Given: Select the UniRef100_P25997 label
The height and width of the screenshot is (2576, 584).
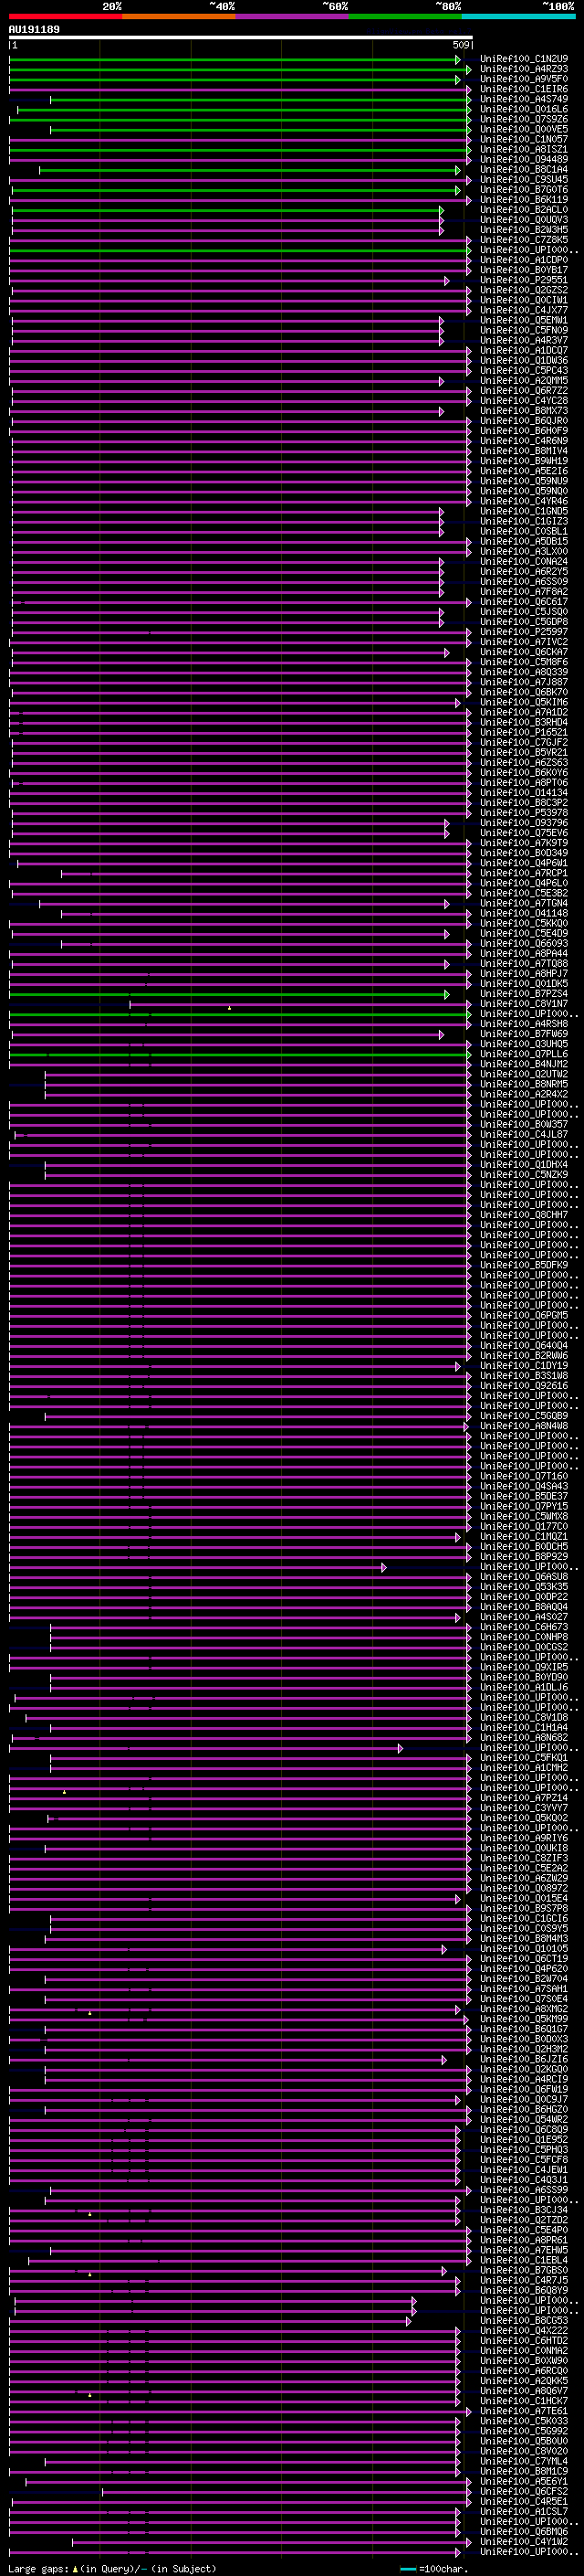Looking at the screenshot, I should click(524, 632).
